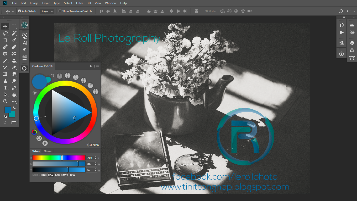Open the Paragraph panel icon

(x=25, y=50)
